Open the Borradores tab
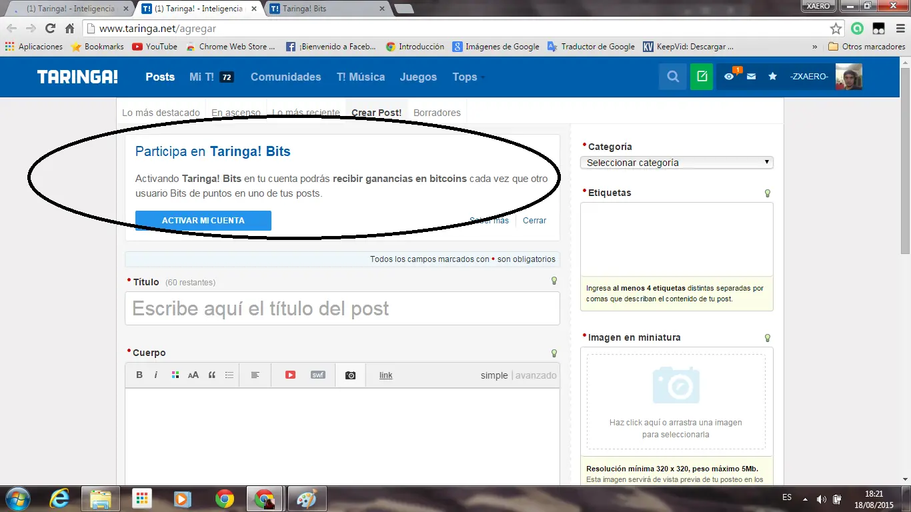This screenshot has height=512, width=911. (x=437, y=113)
